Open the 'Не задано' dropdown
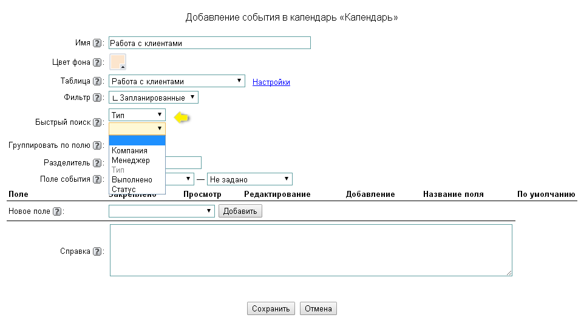581x329 pixels. point(250,179)
